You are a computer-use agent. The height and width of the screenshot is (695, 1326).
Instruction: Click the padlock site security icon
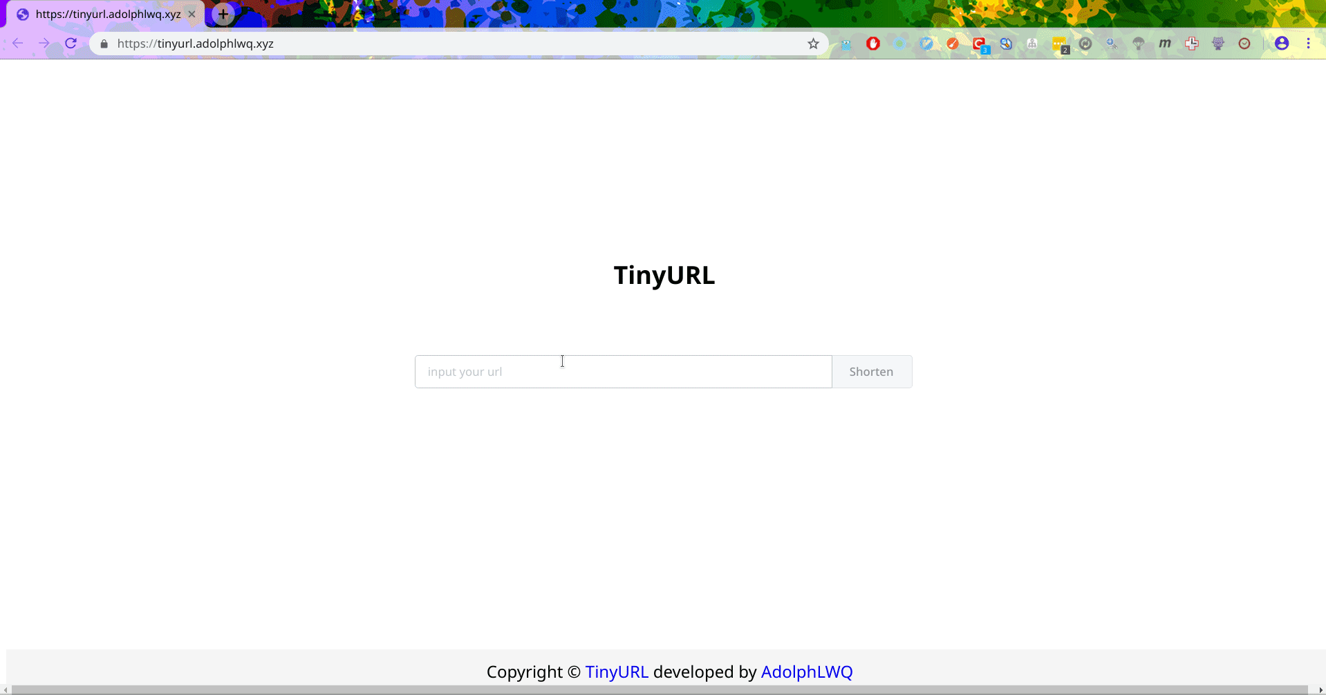click(104, 44)
